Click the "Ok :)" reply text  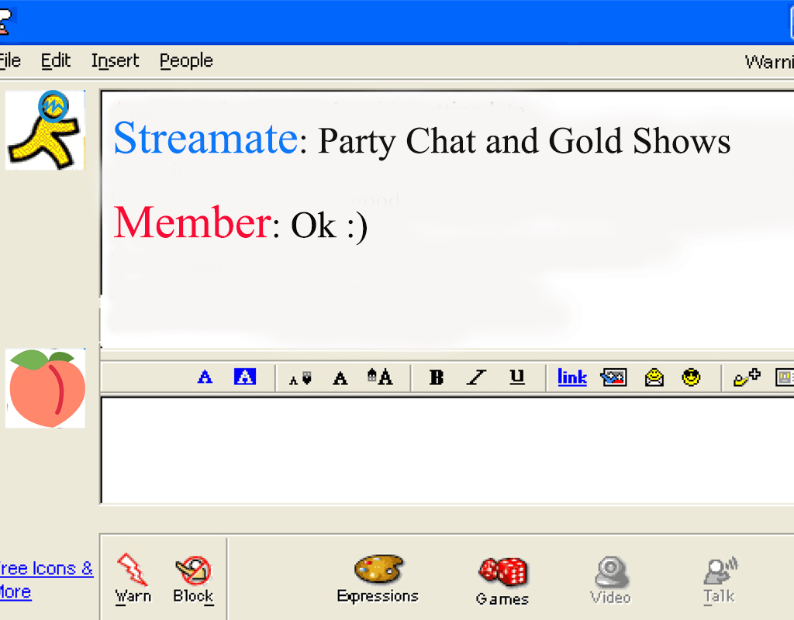point(329,226)
